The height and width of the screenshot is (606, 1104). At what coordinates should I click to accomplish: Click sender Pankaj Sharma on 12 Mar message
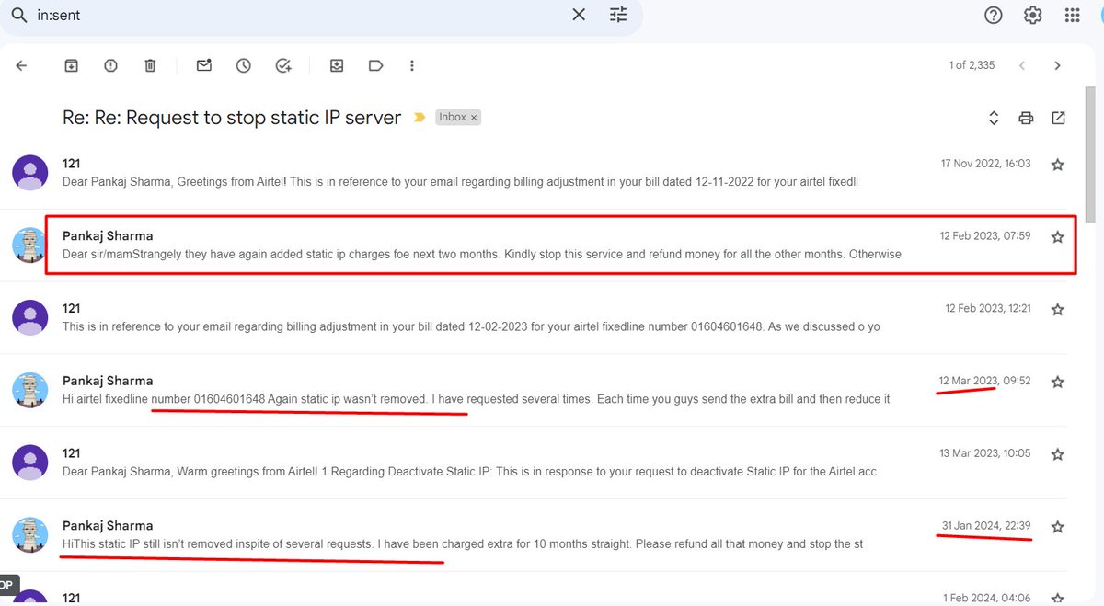pyautogui.click(x=108, y=381)
